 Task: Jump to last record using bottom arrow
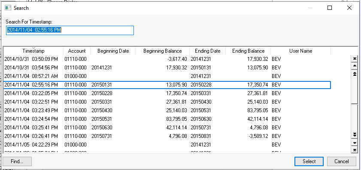355,150
